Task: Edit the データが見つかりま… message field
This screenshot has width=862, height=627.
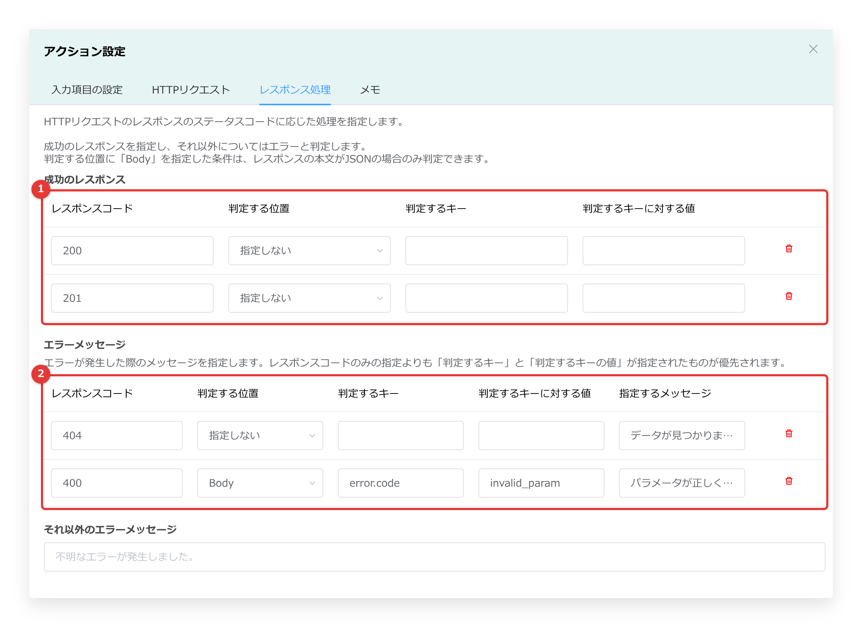Action: click(682, 436)
